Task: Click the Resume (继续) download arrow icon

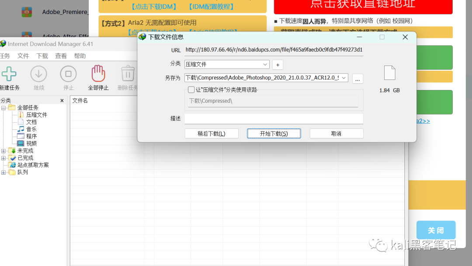Action: click(x=38, y=74)
